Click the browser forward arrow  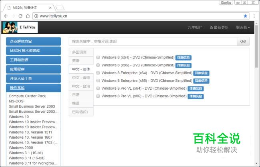(13, 16)
